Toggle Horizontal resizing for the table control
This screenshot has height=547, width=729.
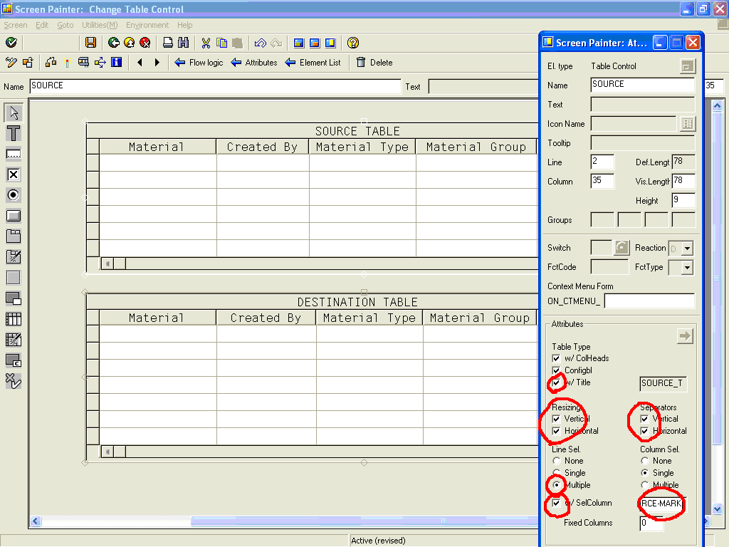click(x=557, y=431)
